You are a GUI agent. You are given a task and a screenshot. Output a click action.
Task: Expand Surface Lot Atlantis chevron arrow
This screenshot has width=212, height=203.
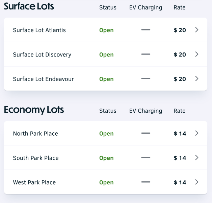click(197, 30)
